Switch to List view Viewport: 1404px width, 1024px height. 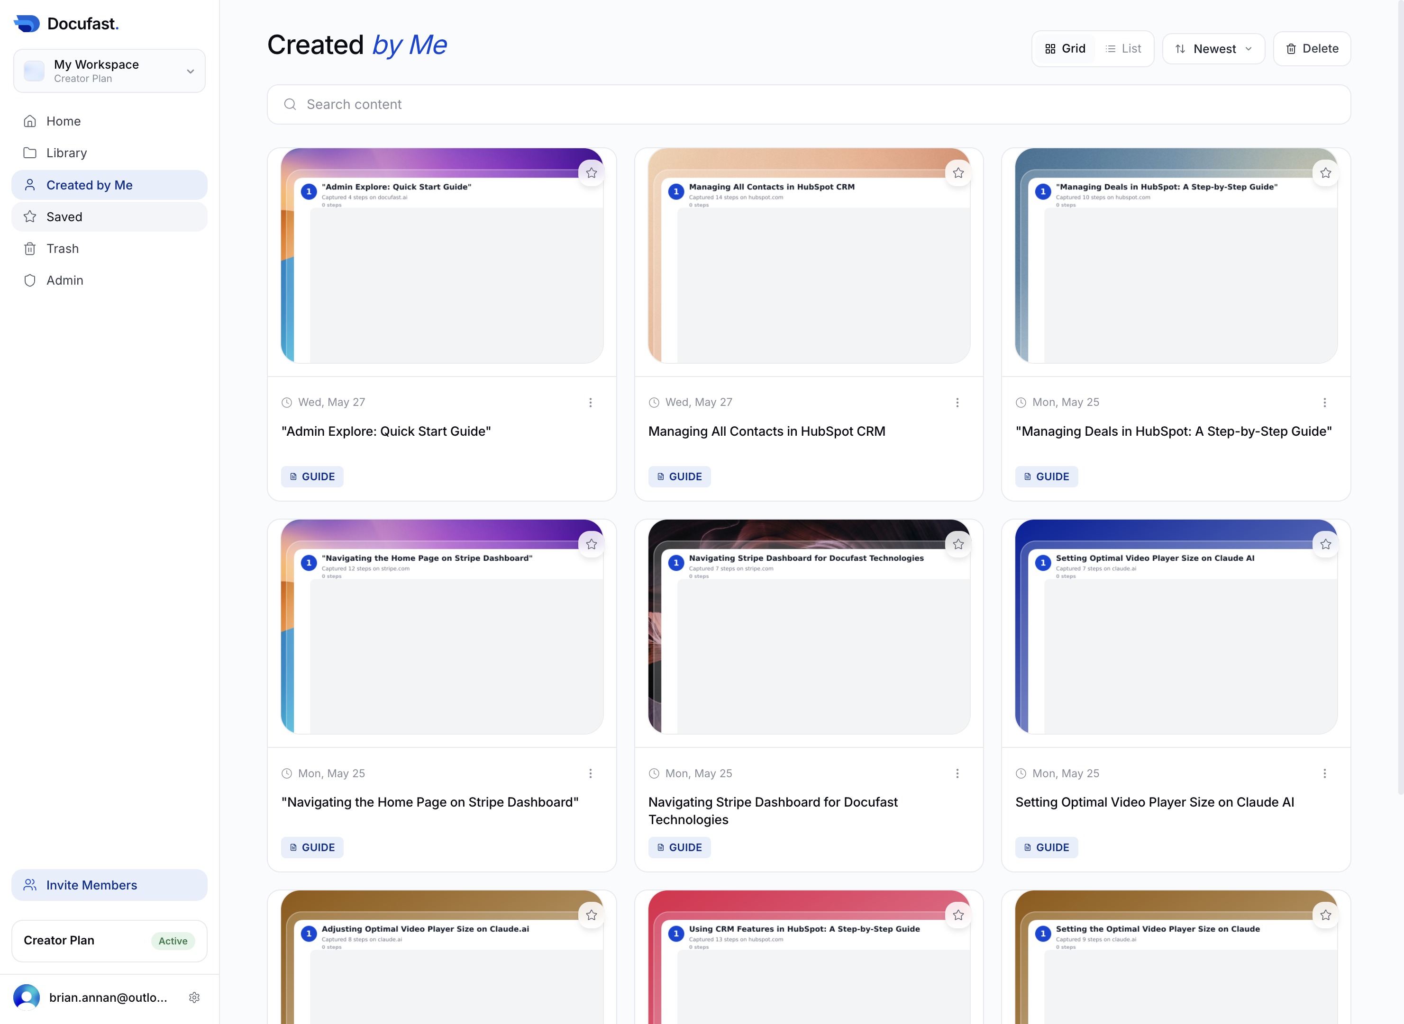click(x=1123, y=48)
